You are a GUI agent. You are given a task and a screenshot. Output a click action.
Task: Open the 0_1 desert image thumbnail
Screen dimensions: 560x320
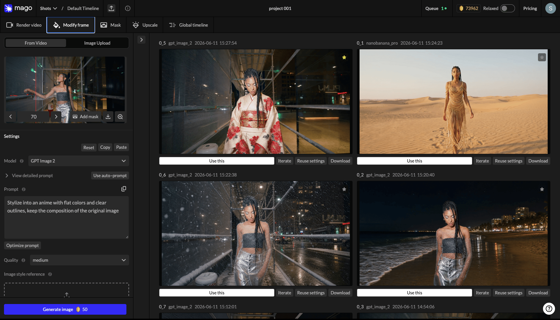click(x=454, y=102)
